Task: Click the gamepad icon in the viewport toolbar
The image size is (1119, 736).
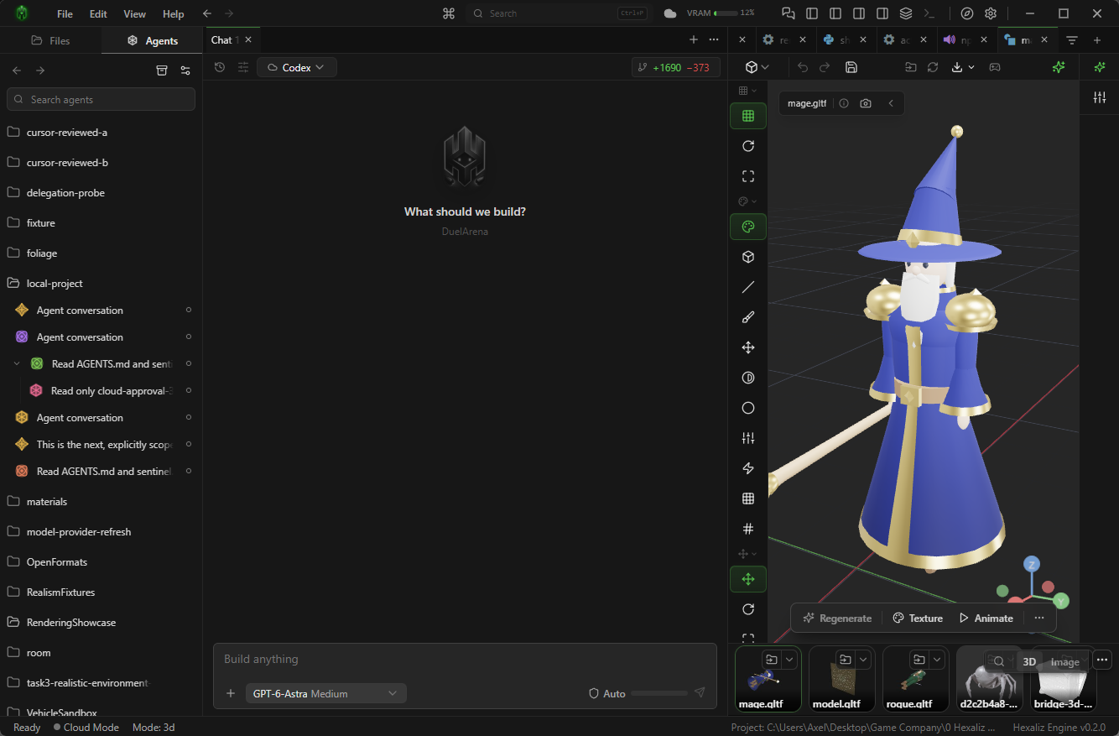Action: [995, 67]
